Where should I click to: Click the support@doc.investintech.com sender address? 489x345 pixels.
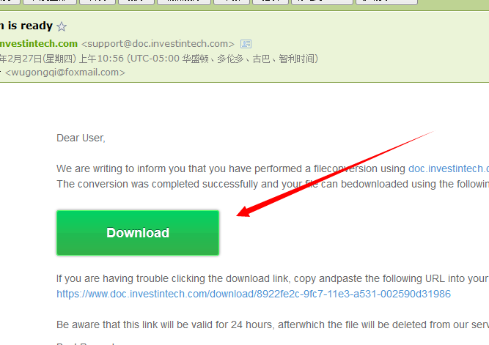coord(158,44)
